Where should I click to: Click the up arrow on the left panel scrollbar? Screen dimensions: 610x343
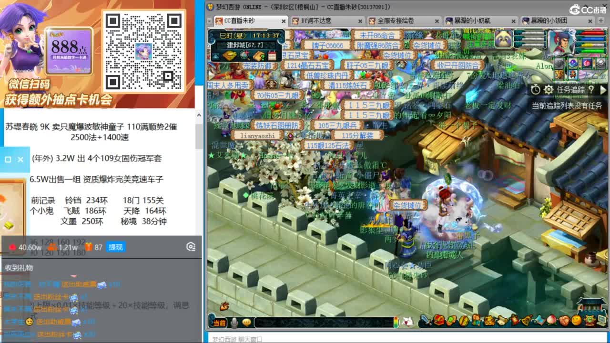pos(199,114)
